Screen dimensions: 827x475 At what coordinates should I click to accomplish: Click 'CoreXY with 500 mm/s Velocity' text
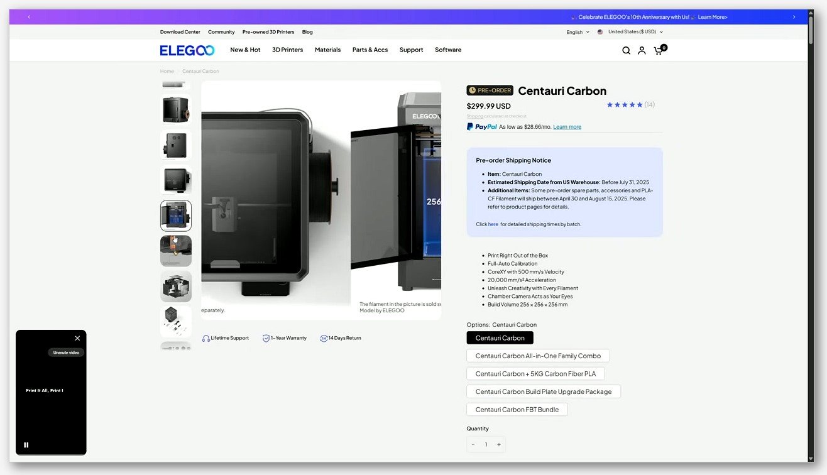point(526,272)
